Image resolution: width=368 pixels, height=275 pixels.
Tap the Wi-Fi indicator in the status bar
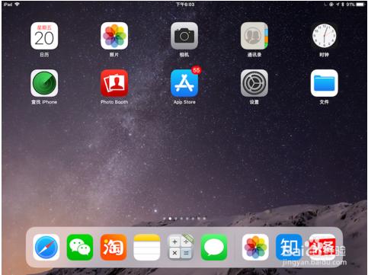click(x=17, y=4)
